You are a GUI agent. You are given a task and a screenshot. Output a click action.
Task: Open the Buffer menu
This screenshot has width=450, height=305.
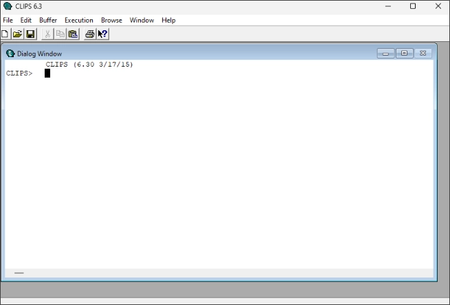click(x=48, y=20)
